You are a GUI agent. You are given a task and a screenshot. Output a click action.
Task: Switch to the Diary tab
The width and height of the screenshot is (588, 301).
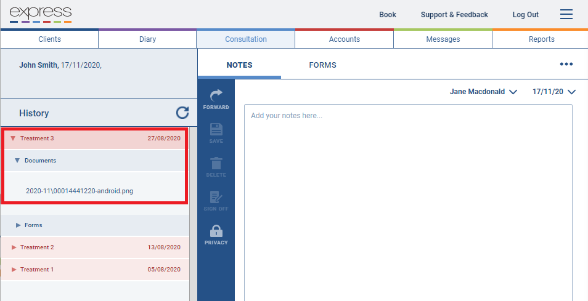pyautogui.click(x=147, y=39)
